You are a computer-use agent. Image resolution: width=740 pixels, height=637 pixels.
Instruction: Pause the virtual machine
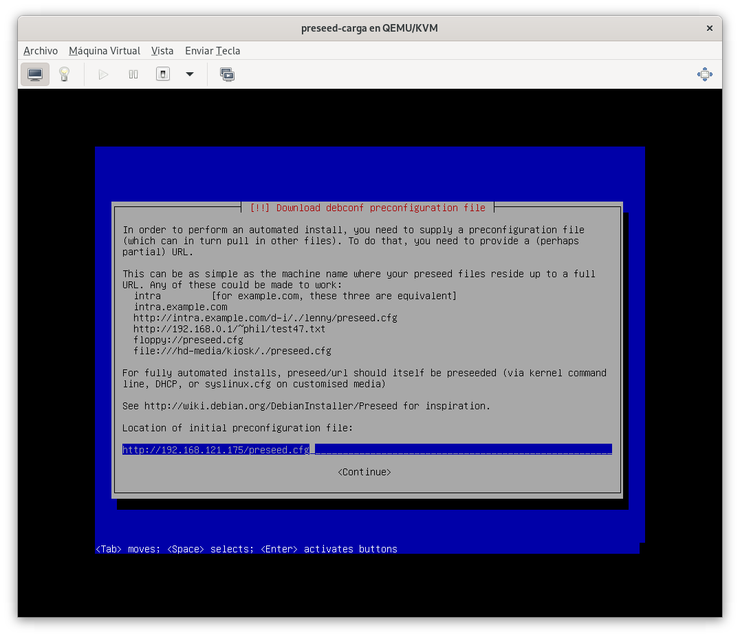pyautogui.click(x=133, y=74)
